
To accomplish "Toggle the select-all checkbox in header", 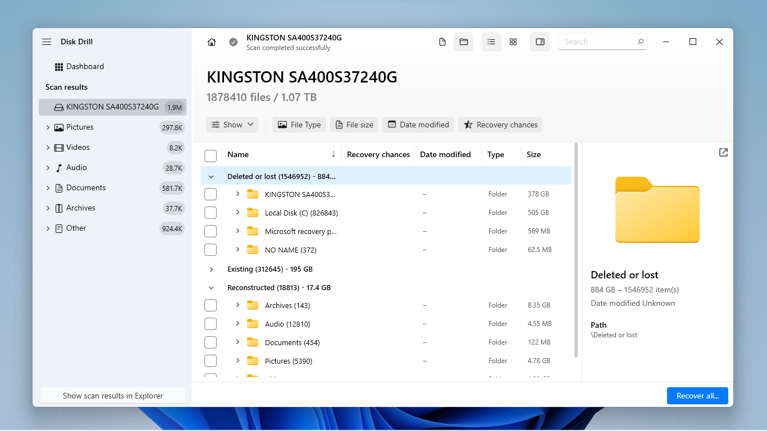I will pyautogui.click(x=211, y=155).
